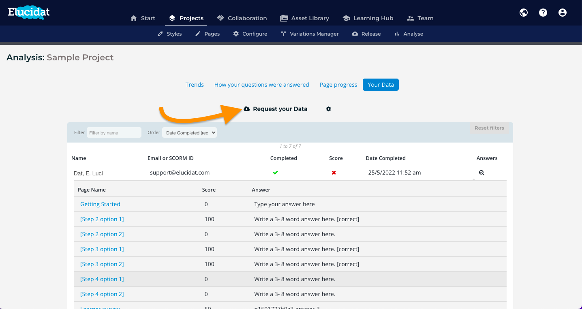Click the answer Type your answer here
This screenshot has height=309, width=582.
click(x=285, y=204)
